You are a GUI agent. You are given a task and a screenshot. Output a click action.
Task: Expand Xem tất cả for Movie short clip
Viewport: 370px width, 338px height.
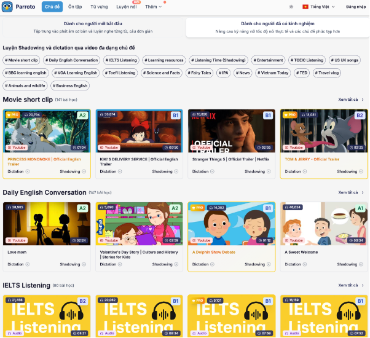351,99
